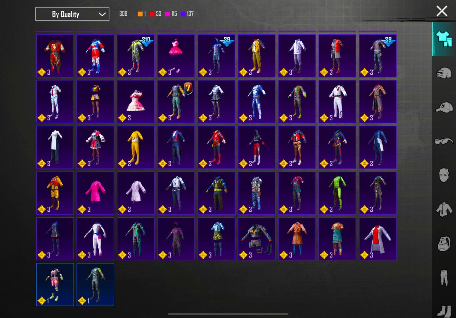Select the red and white maid dress
The image size is (456, 318).
coord(95,148)
